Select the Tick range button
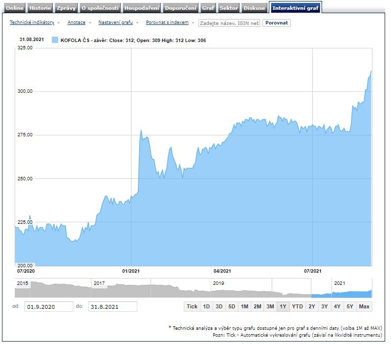 coord(192,306)
